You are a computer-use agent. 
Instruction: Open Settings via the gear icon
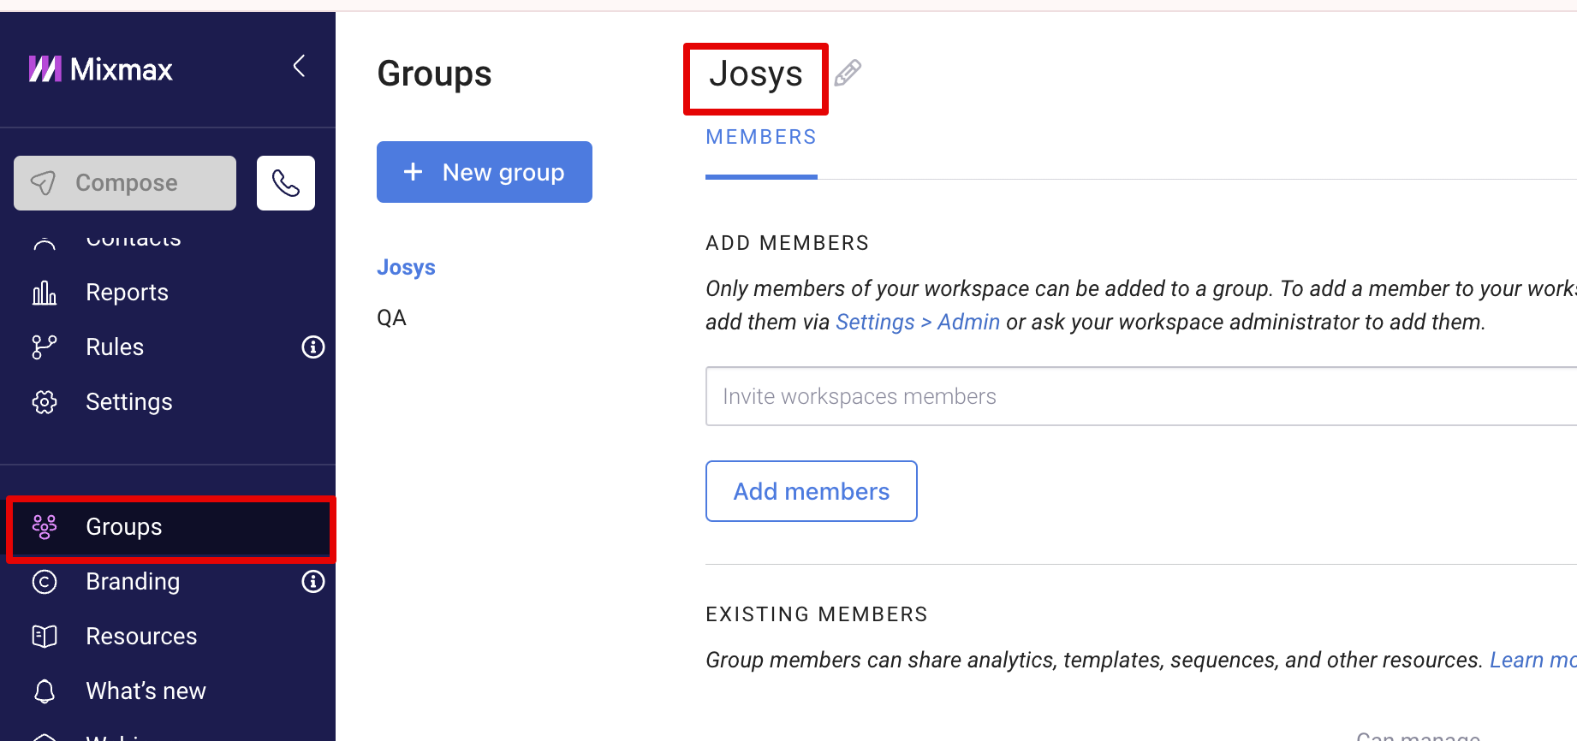(45, 402)
